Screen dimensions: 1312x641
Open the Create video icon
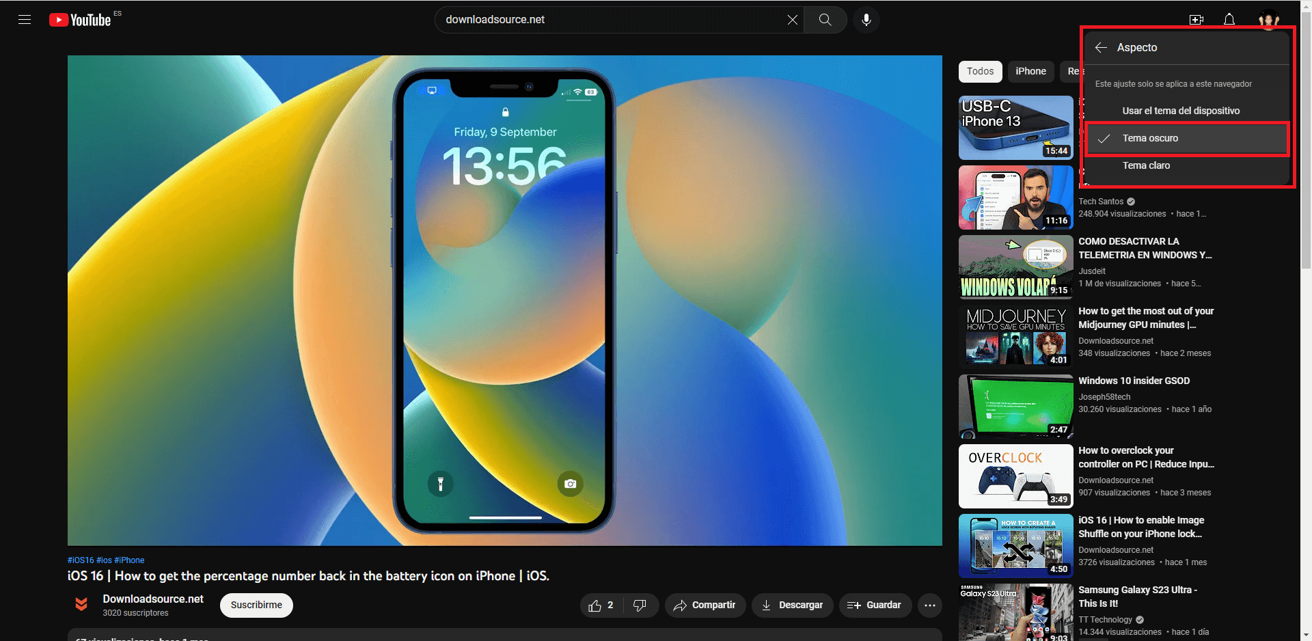pyautogui.click(x=1197, y=20)
